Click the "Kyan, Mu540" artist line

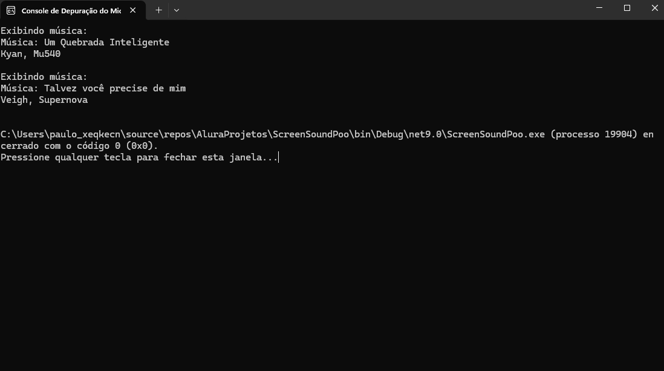(30, 54)
